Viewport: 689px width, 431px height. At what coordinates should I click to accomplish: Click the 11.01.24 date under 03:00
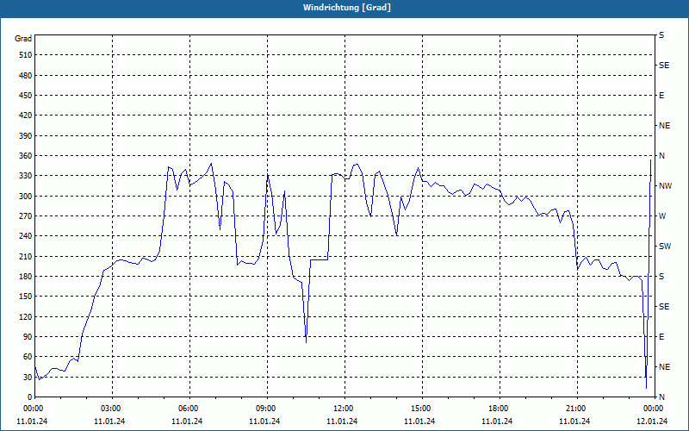click(x=109, y=422)
